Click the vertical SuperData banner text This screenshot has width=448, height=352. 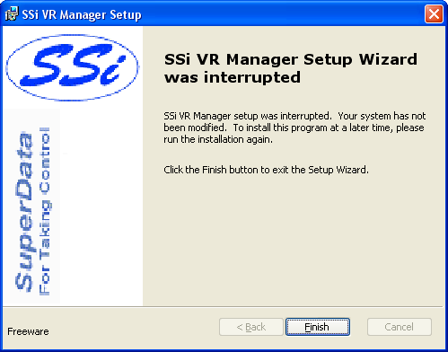click(23, 211)
